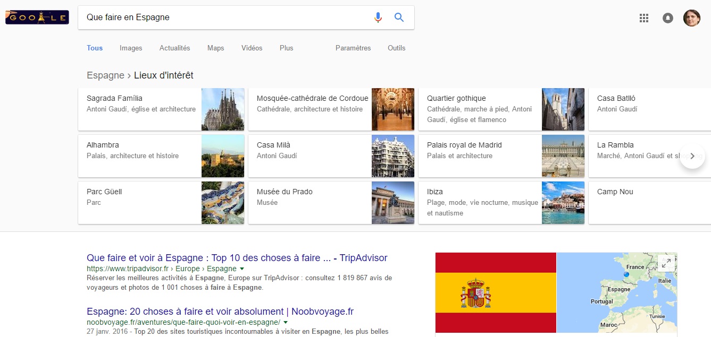Click Musée du Prado title text
Screen dimensions: 711x337
point(285,192)
